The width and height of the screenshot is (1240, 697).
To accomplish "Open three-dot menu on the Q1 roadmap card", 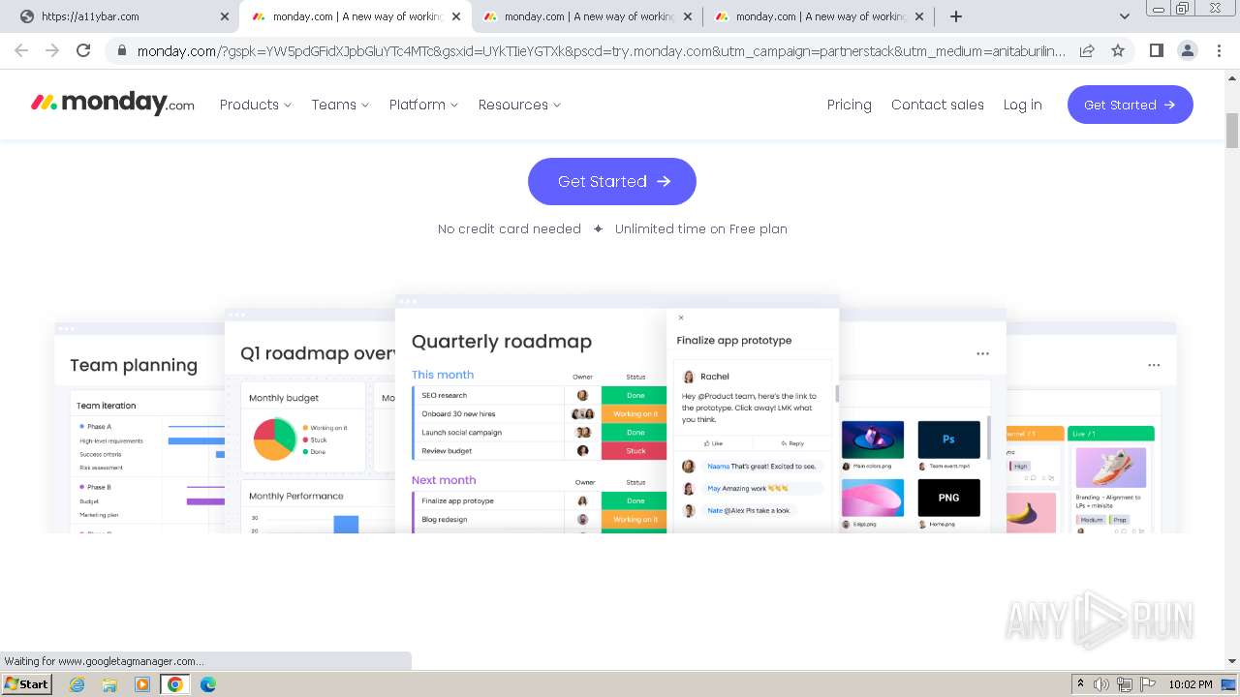I will pos(983,353).
